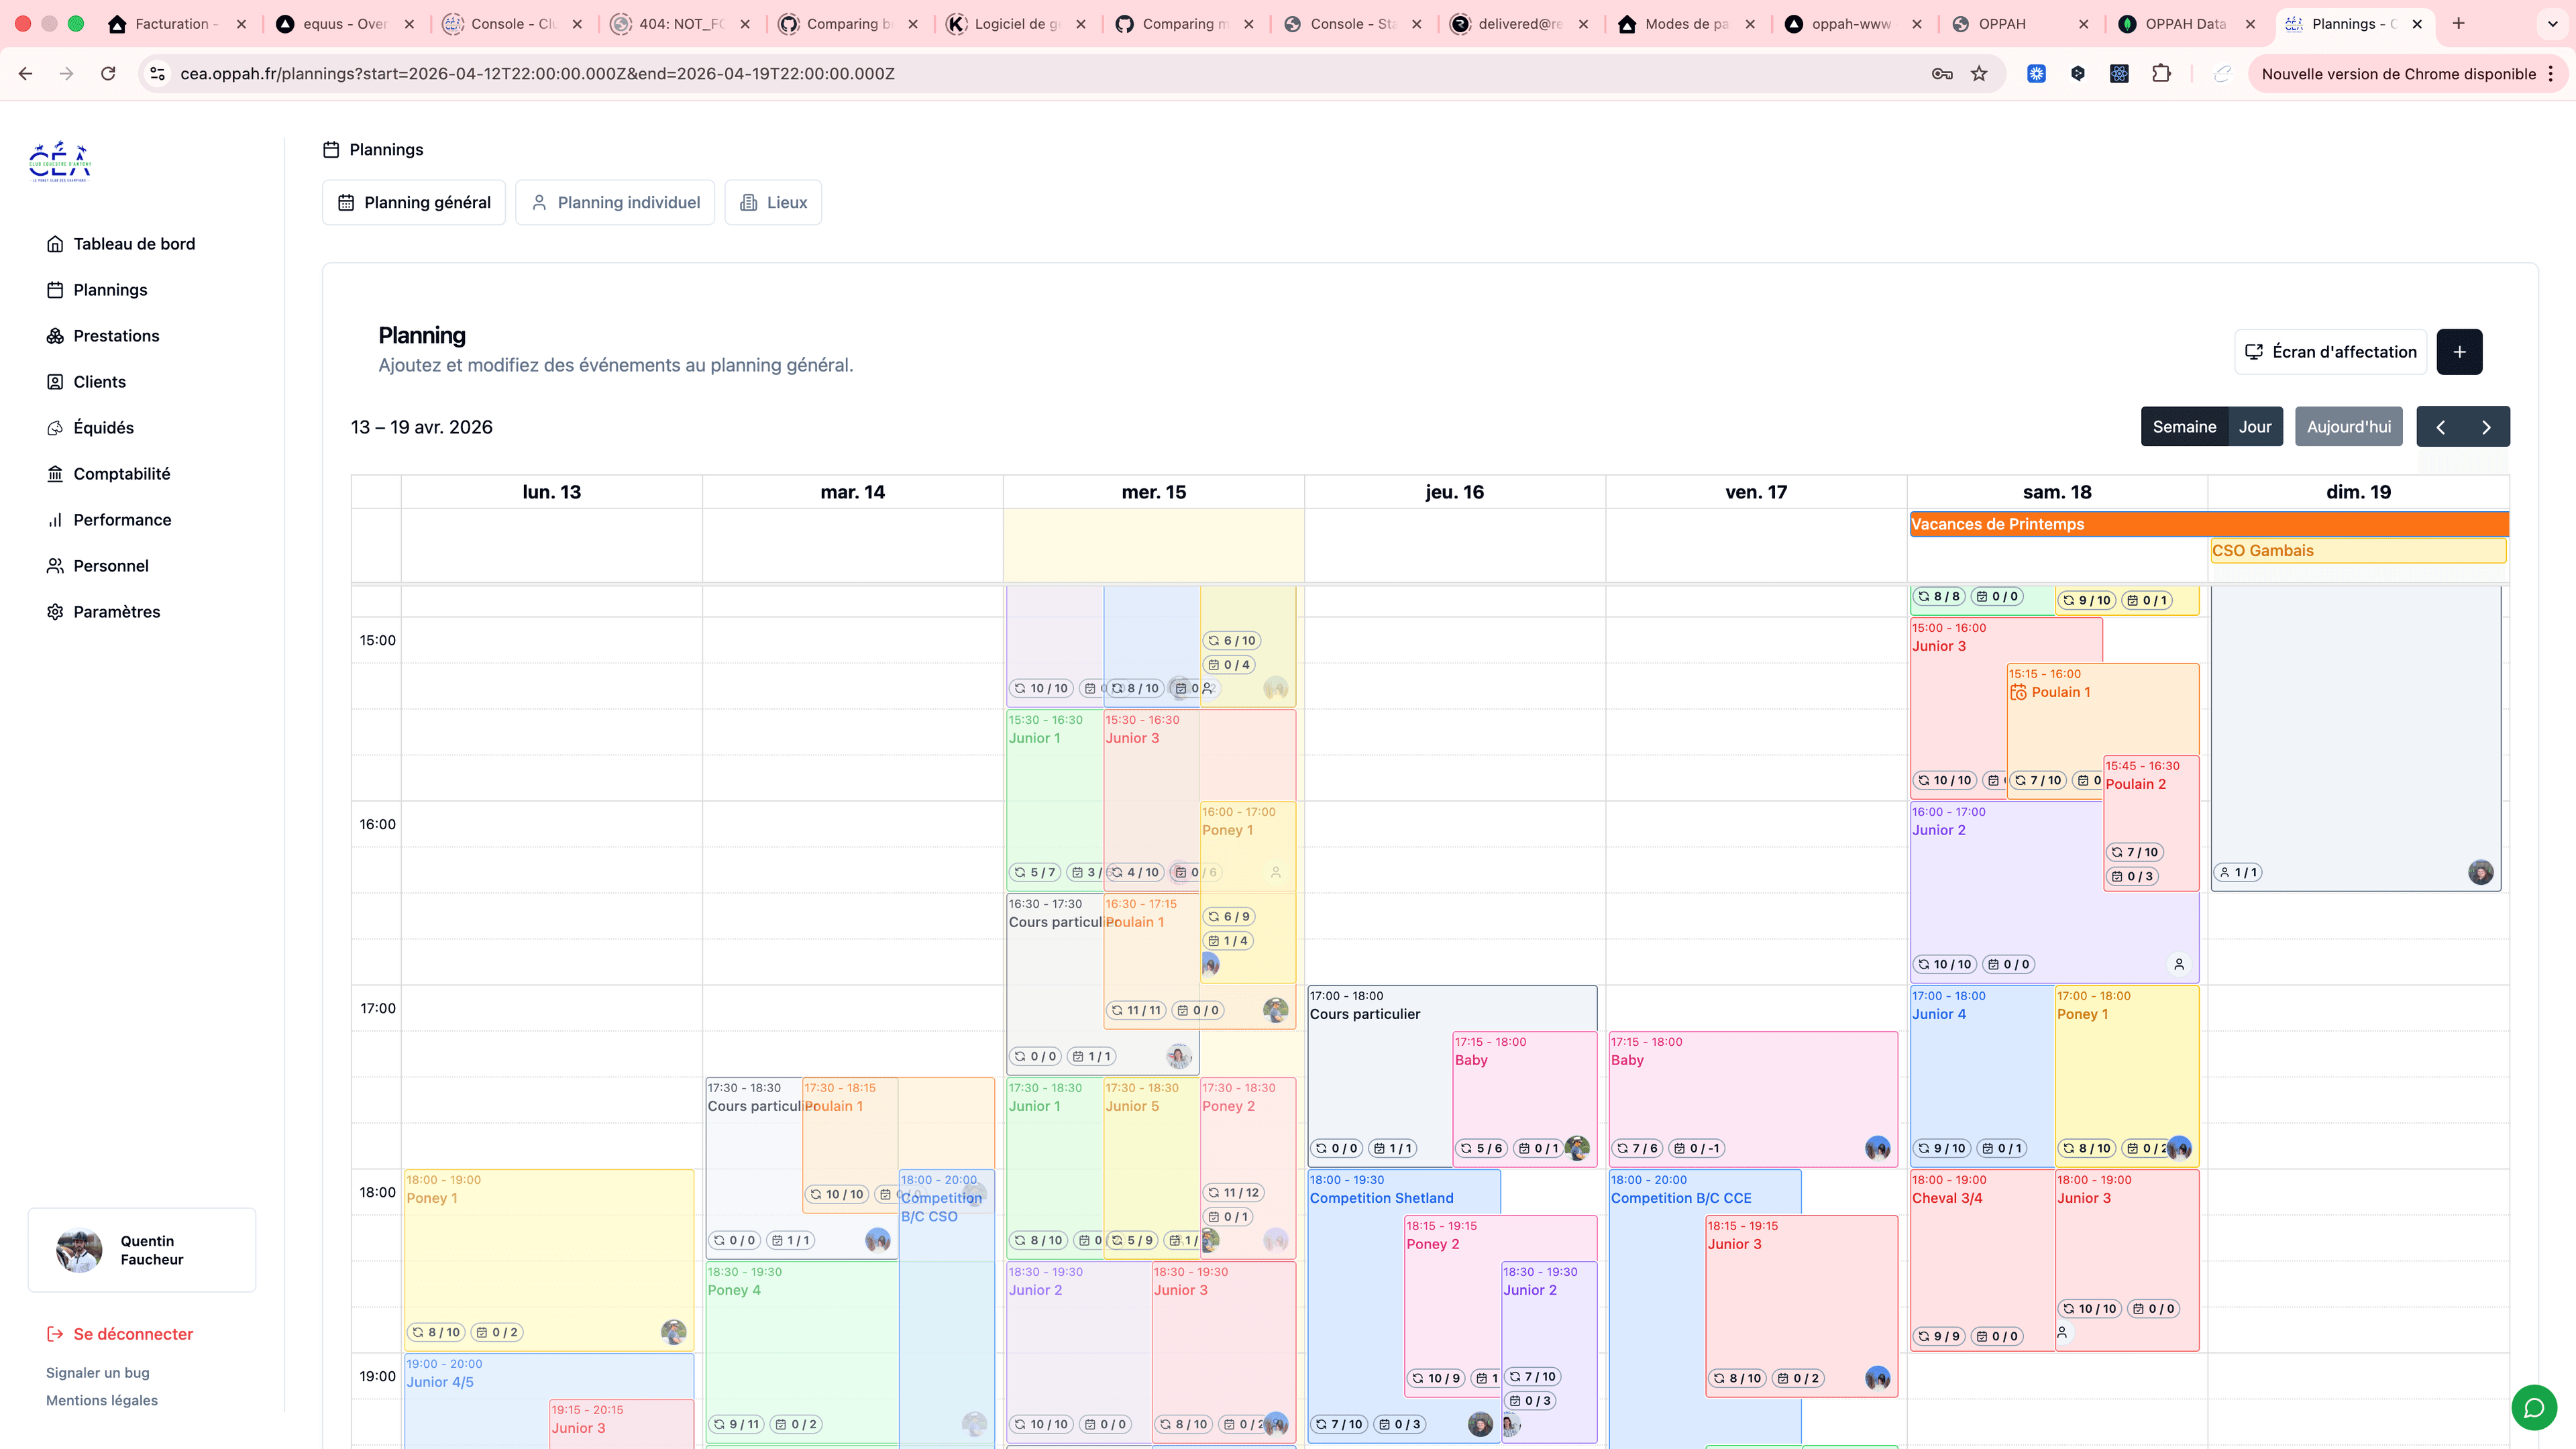Click Mentions légales link
2576x1449 pixels.
(x=102, y=1400)
